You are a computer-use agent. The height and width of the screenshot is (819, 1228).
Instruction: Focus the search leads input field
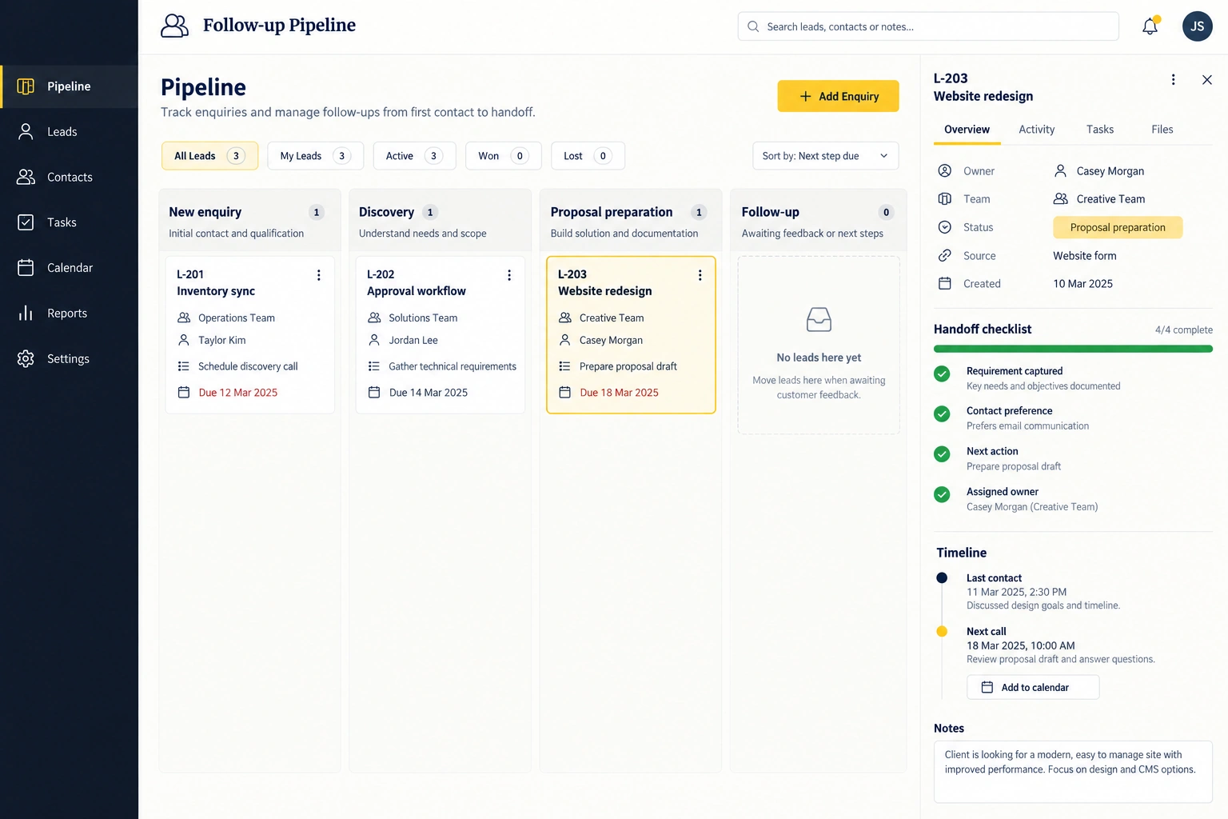tap(928, 26)
